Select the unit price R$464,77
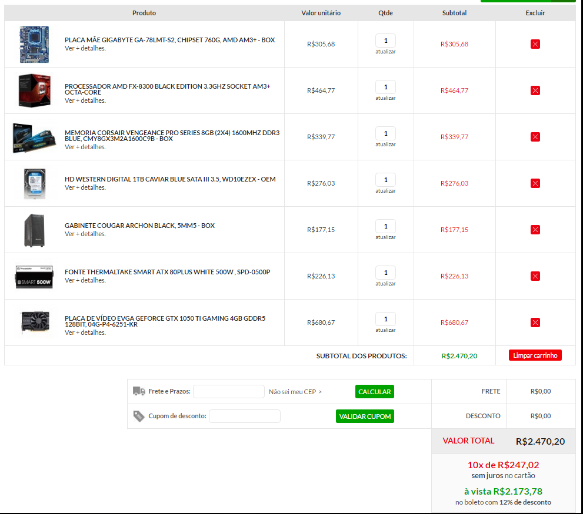 (x=321, y=90)
